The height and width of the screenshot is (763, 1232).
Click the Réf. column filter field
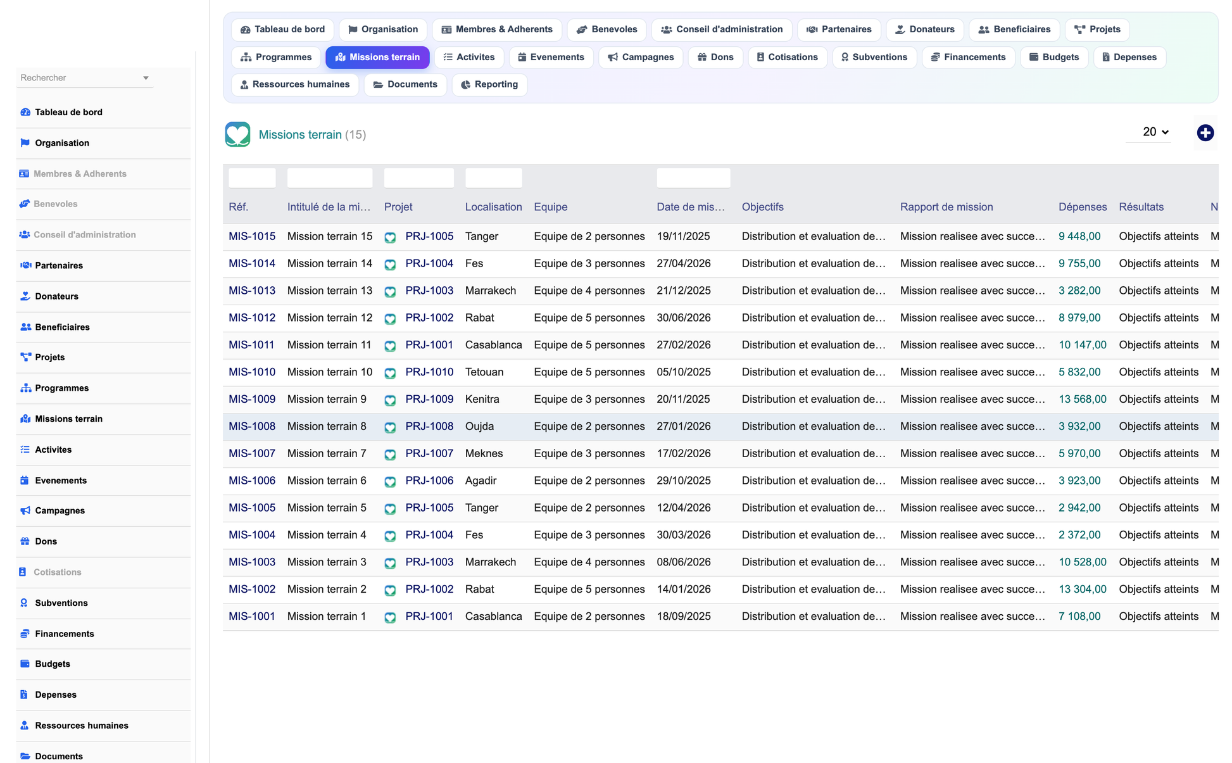click(x=252, y=178)
